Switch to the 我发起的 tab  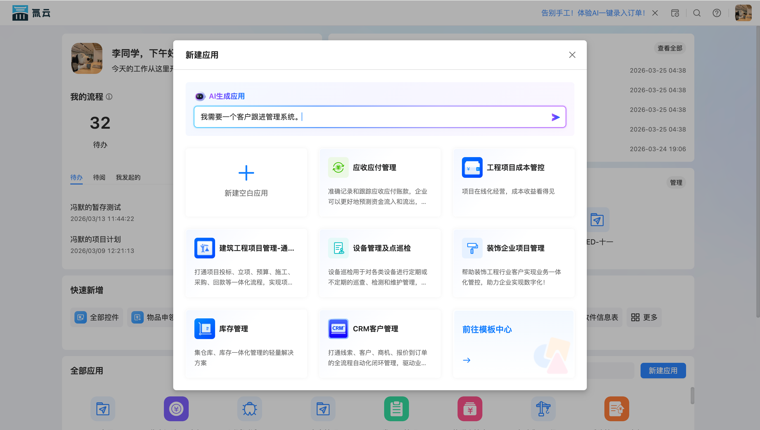click(128, 177)
